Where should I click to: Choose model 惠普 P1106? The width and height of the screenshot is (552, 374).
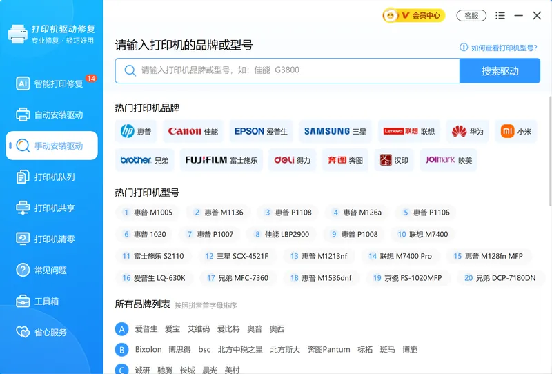coord(426,213)
